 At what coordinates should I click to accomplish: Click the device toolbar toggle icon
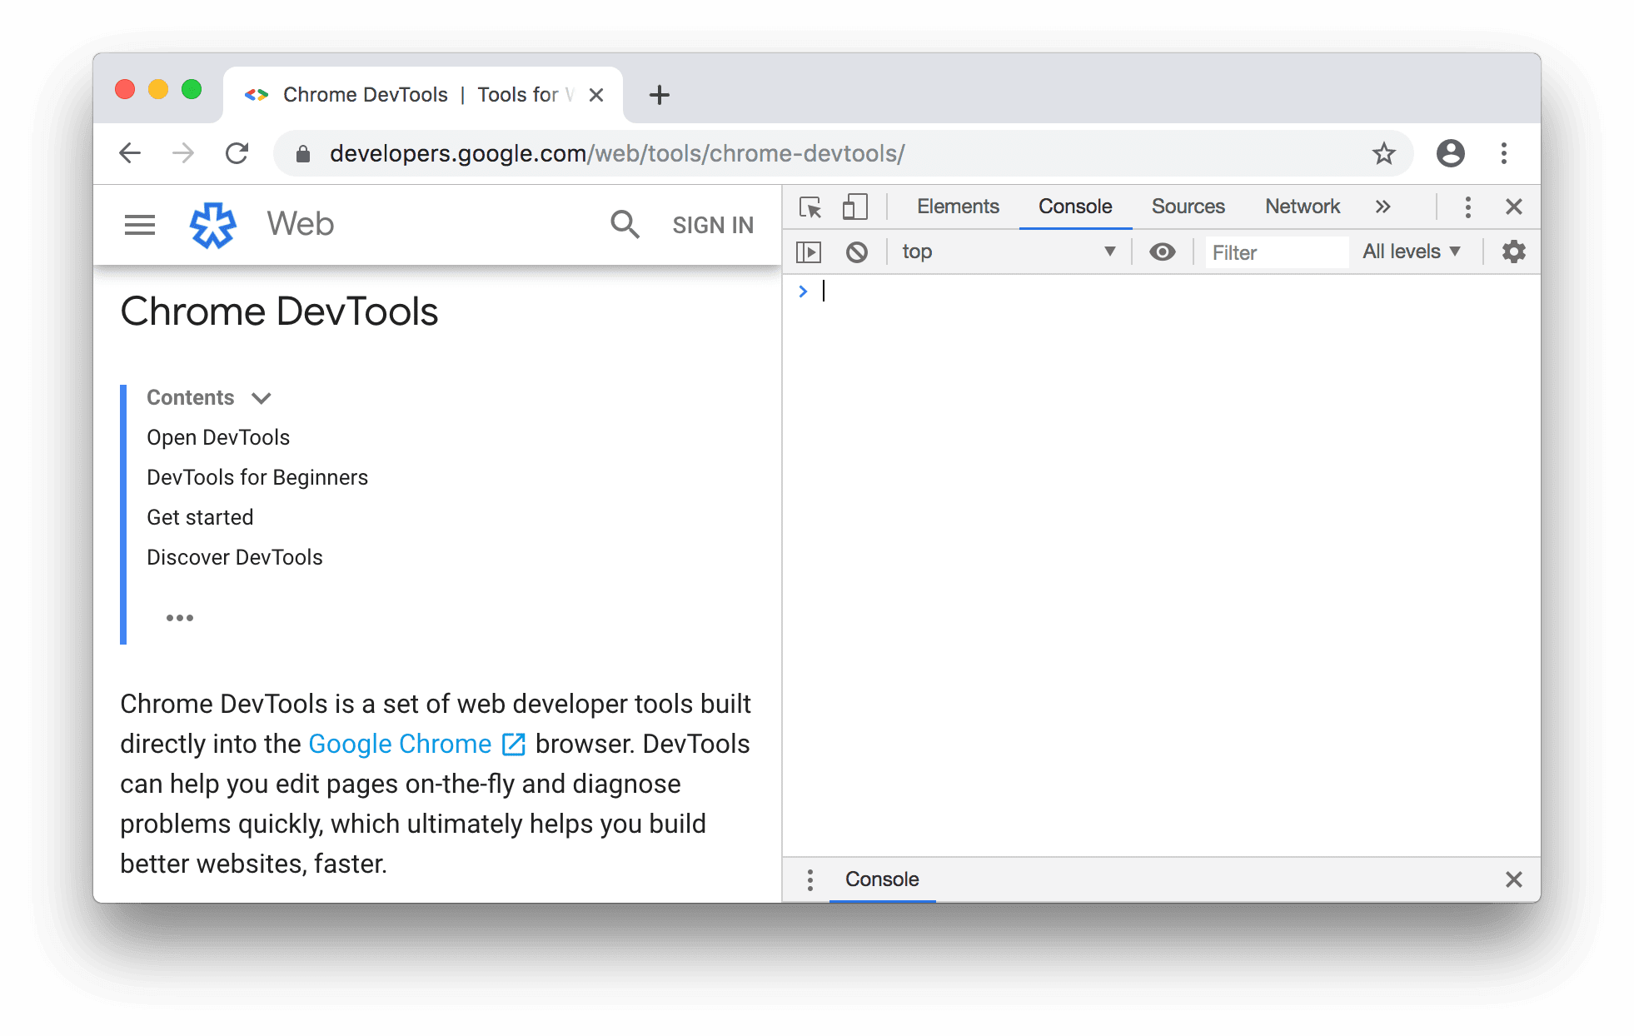pyautogui.click(x=856, y=206)
